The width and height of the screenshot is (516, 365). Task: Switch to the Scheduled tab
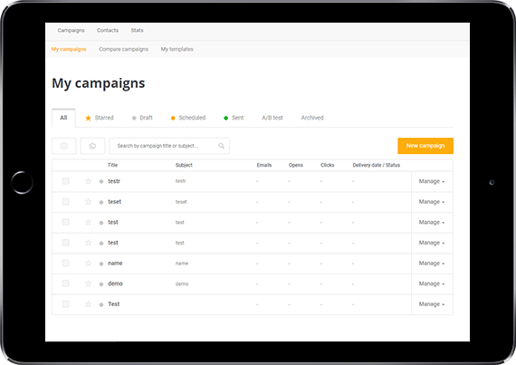pos(188,118)
